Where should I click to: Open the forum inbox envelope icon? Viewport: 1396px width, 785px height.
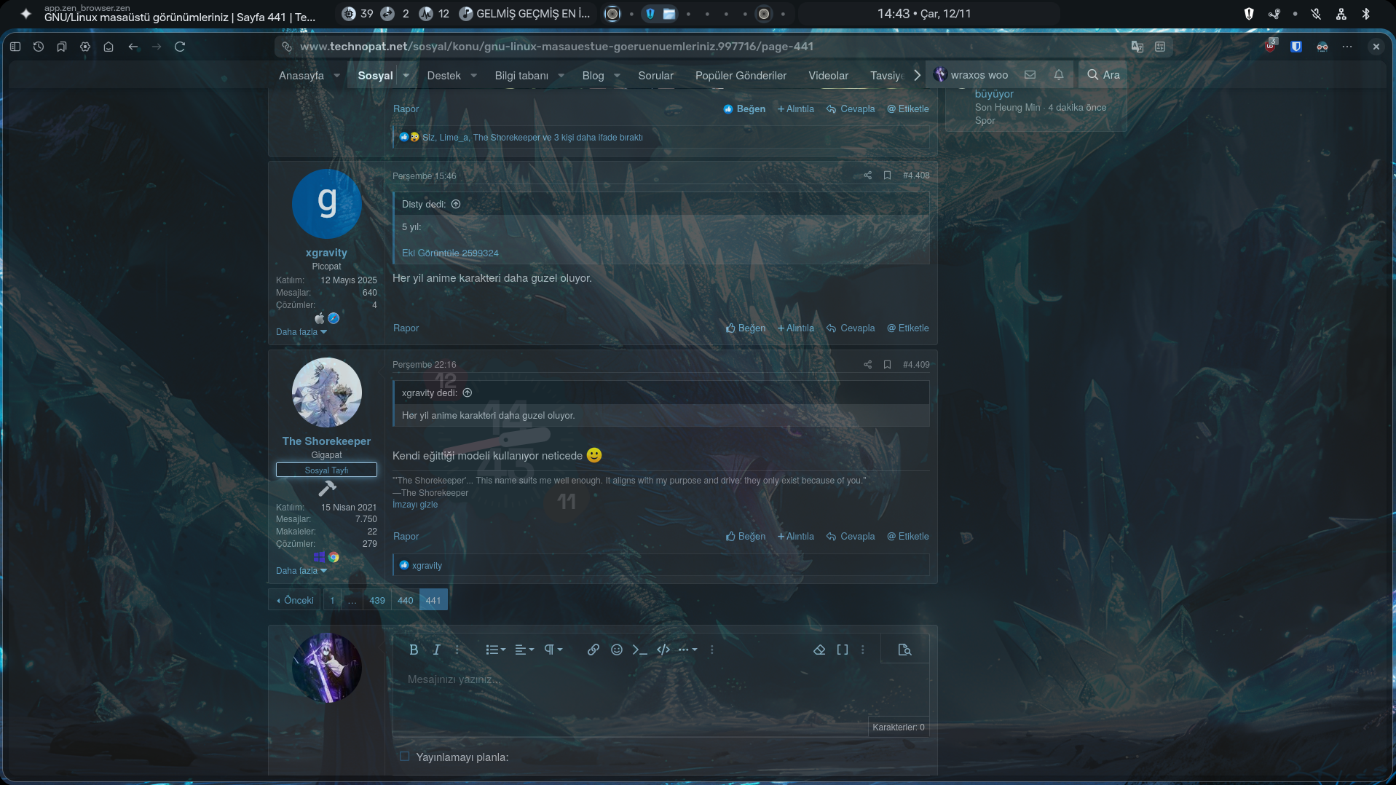click(x=1030, y=75)
